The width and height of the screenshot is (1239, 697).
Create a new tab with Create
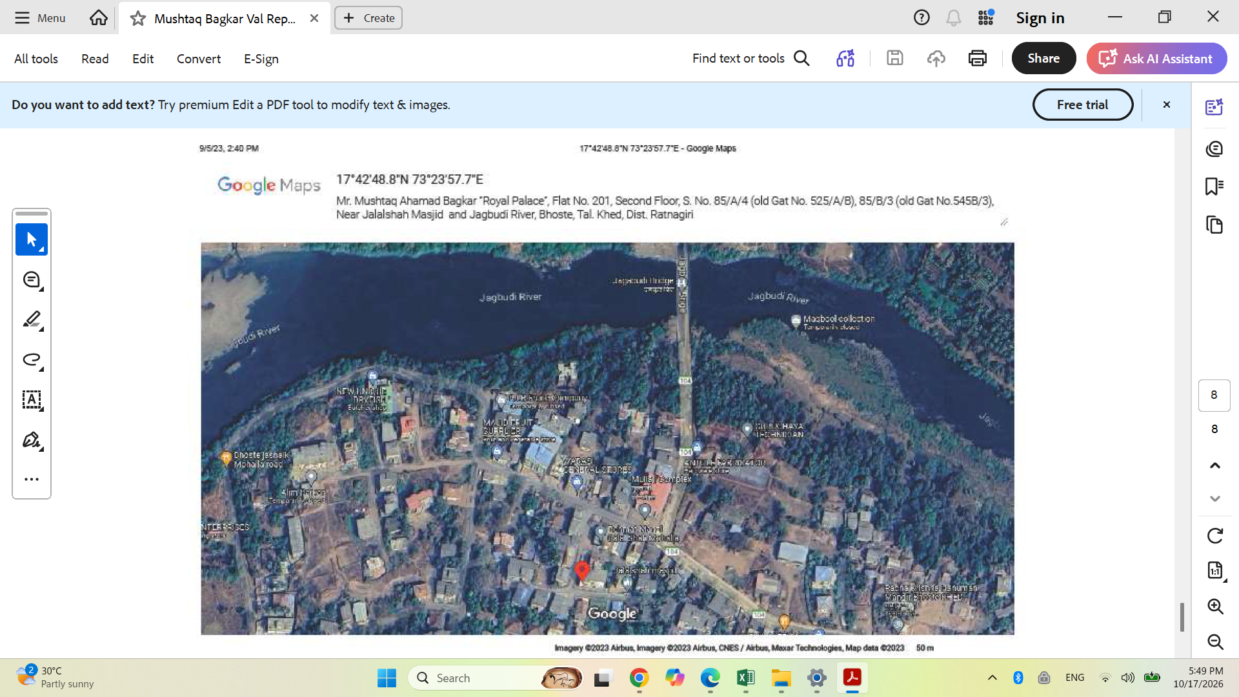click(x=368, y=18)
